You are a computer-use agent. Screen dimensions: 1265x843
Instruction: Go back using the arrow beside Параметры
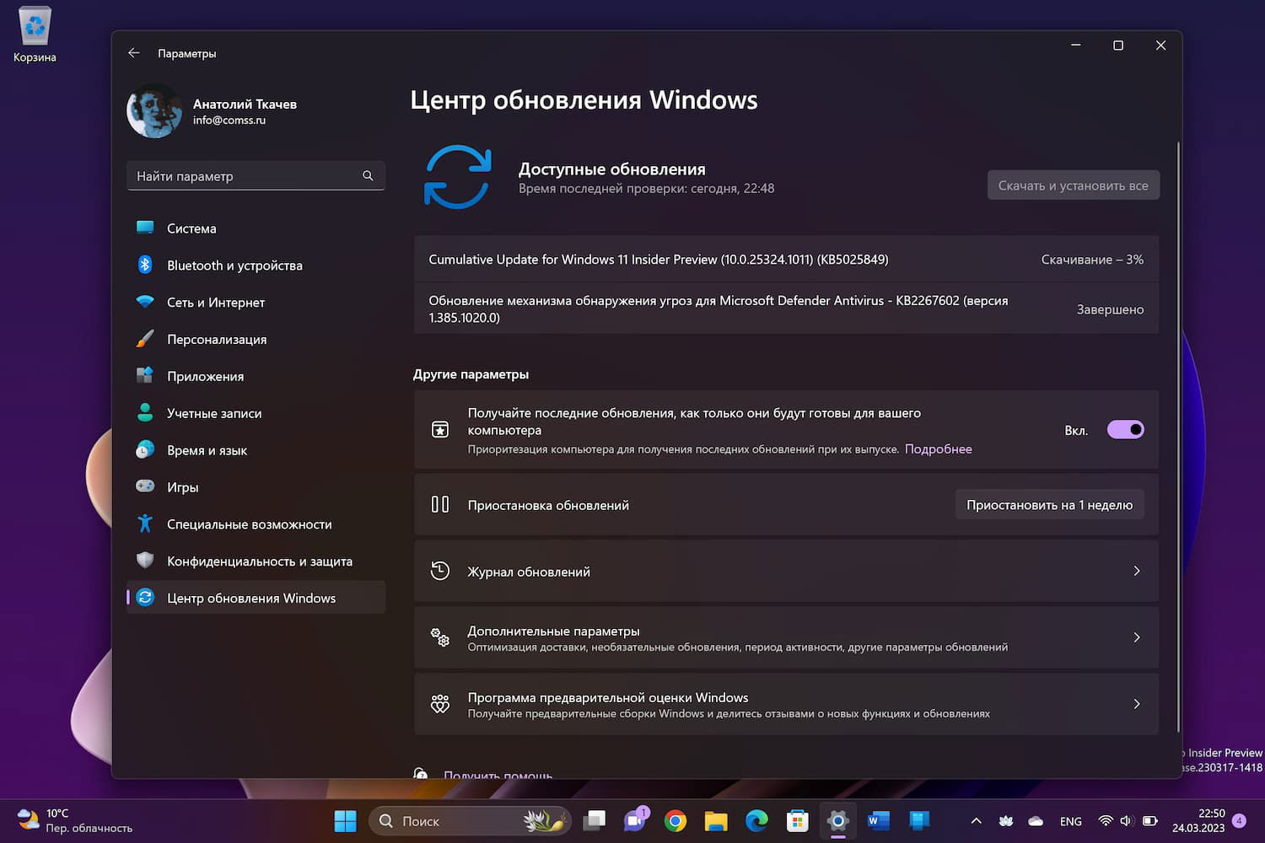coord(133,53)
